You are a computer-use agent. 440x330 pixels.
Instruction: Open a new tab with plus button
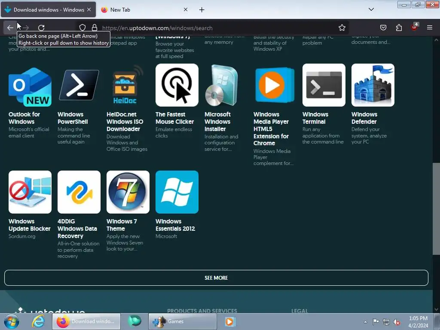[x=202, y=10]
